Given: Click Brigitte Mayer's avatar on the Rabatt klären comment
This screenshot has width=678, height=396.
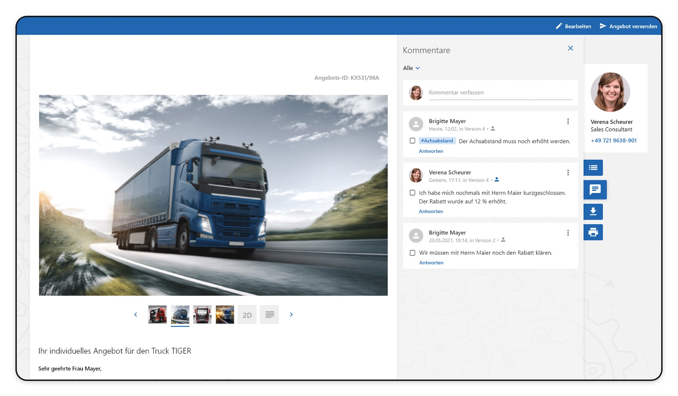Looking at the screenshot, I should pyautogui.click(x=416, y=236).
